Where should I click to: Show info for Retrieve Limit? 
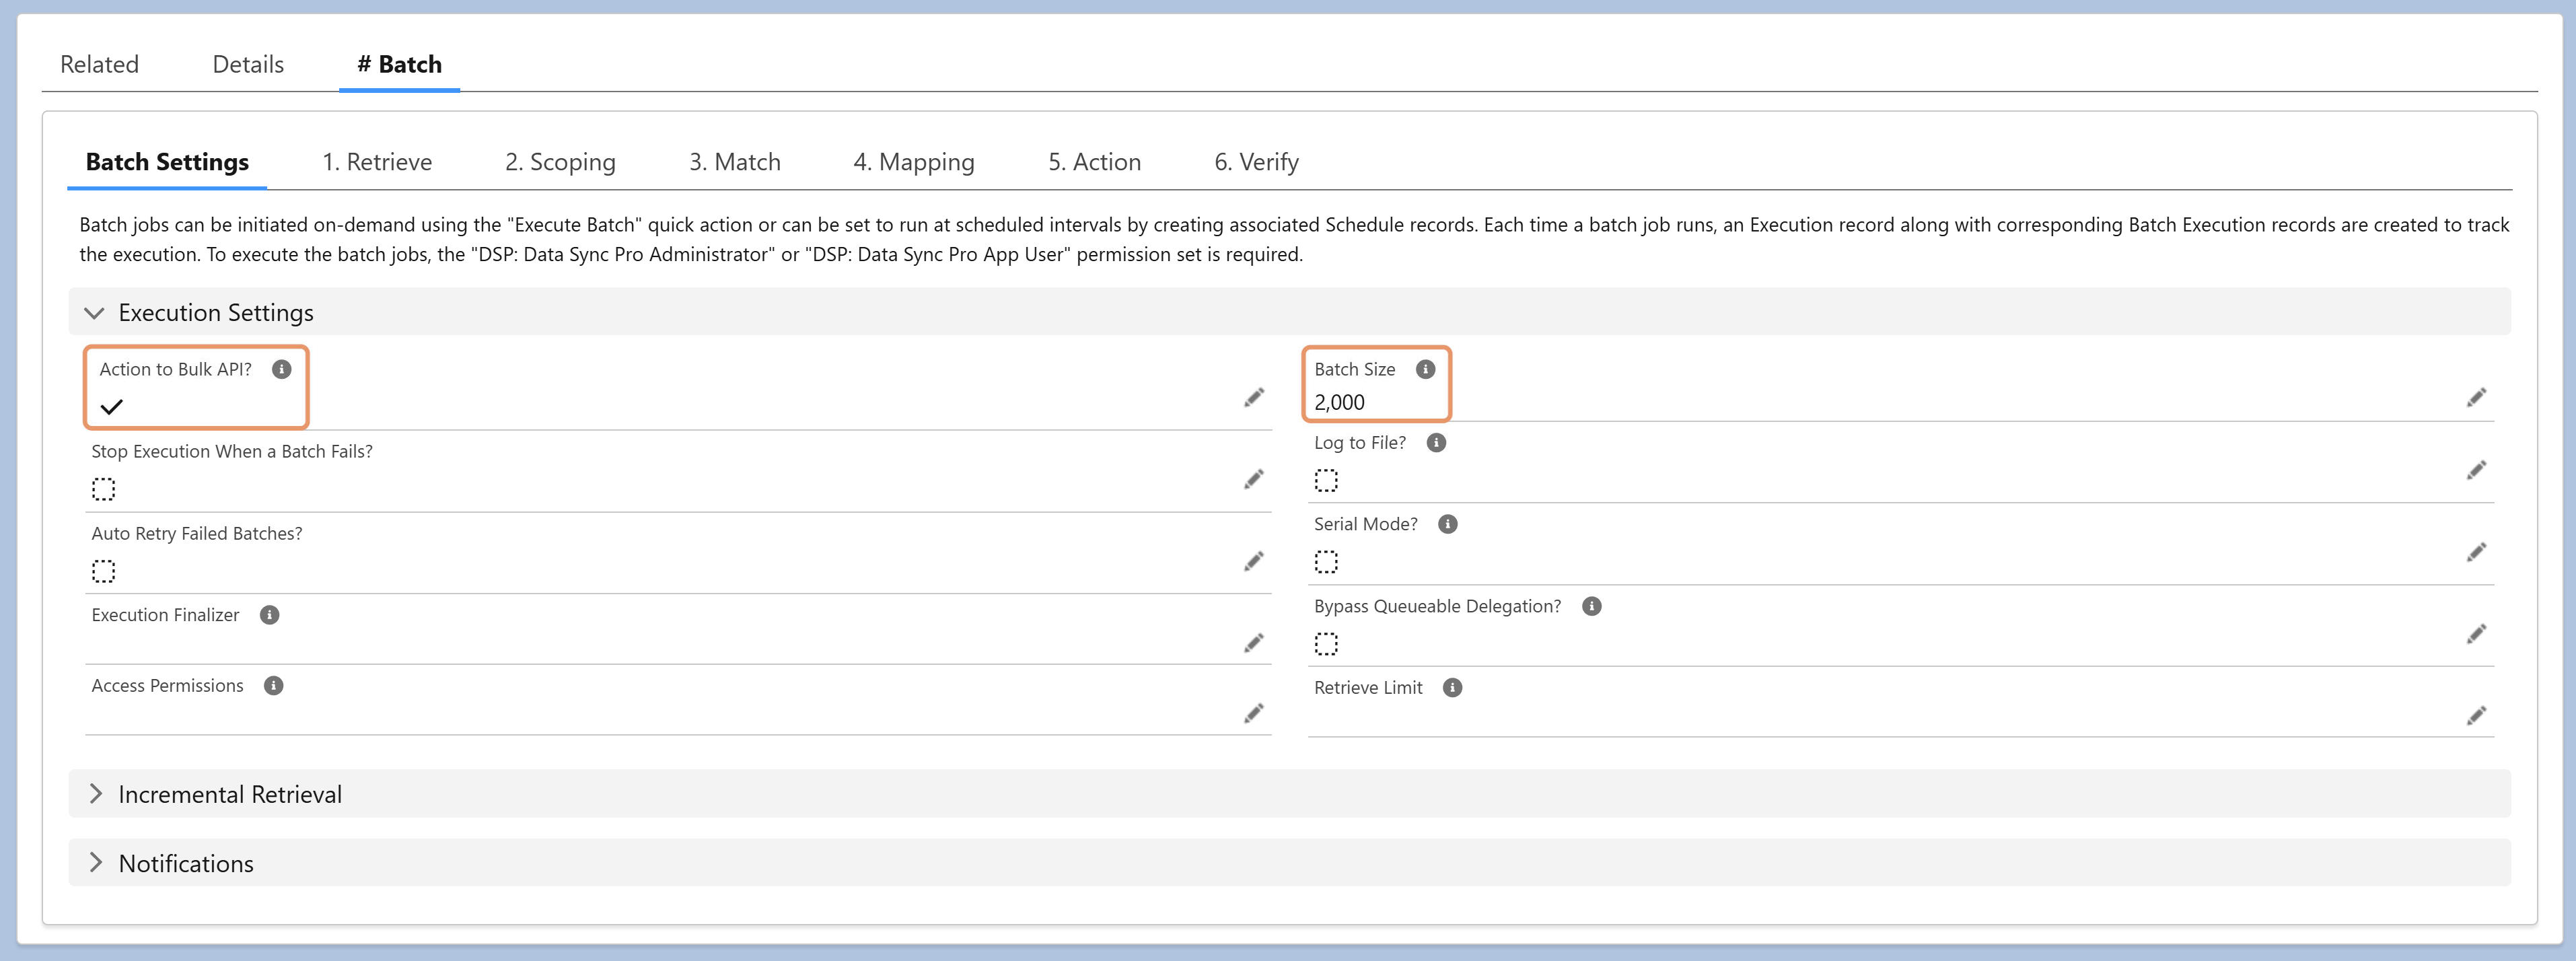1453,688
